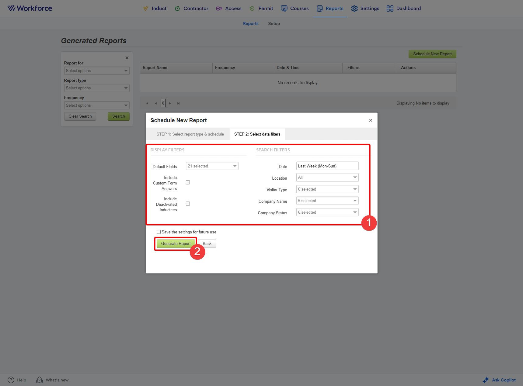Open the Setup submenu tab
523x386 pixels.
point(274,23)
